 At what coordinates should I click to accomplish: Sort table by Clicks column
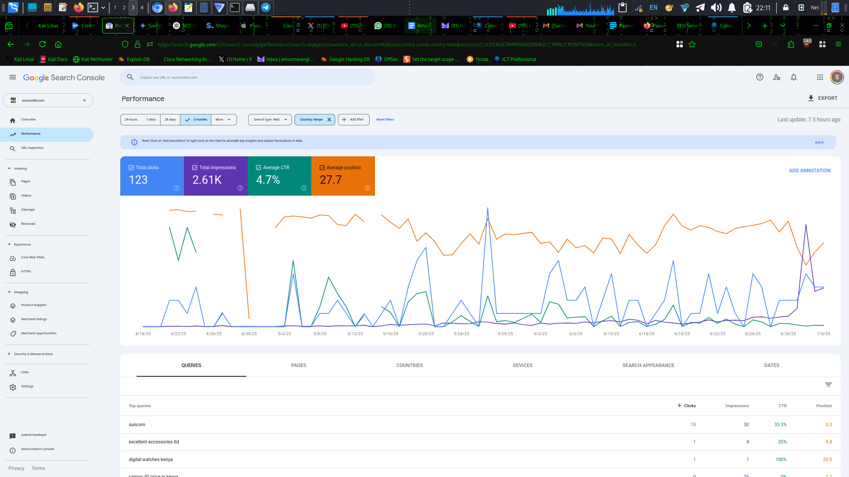pos(686,405)
